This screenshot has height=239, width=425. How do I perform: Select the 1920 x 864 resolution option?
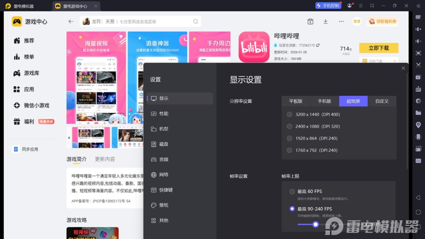pyautogui.click(x=289, y=138)
